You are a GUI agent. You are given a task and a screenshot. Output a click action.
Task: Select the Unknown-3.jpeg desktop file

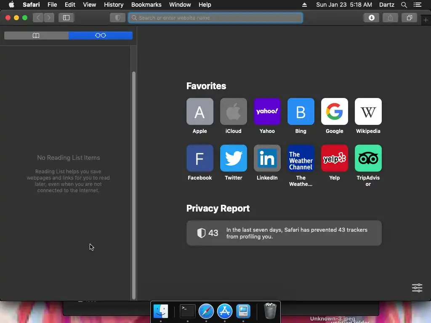333,319
